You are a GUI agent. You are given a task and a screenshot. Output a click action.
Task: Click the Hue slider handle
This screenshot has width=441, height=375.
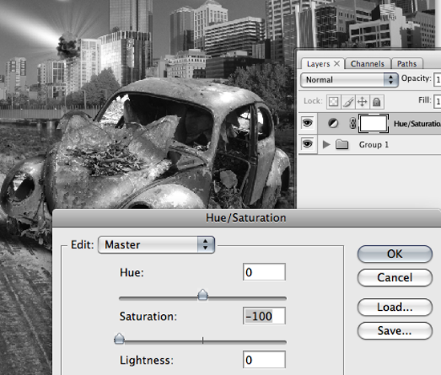pyautogui.click(x=203, y=295)
